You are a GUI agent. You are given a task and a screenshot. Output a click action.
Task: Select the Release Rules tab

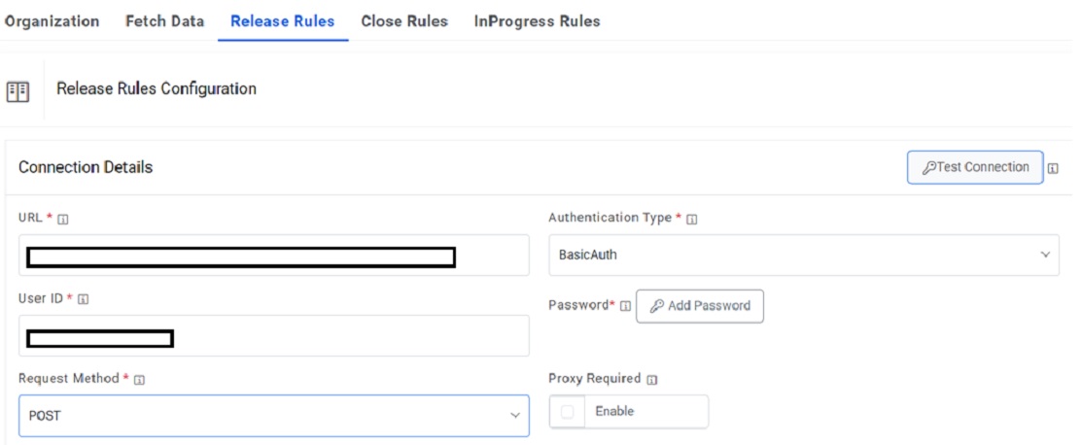(283, 21)
